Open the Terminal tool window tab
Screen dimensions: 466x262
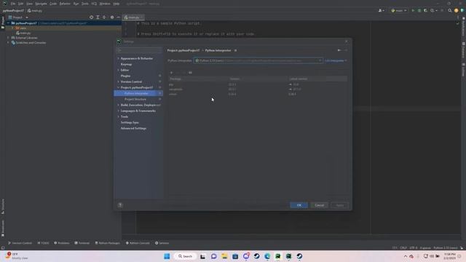click(x=82, y=243)
